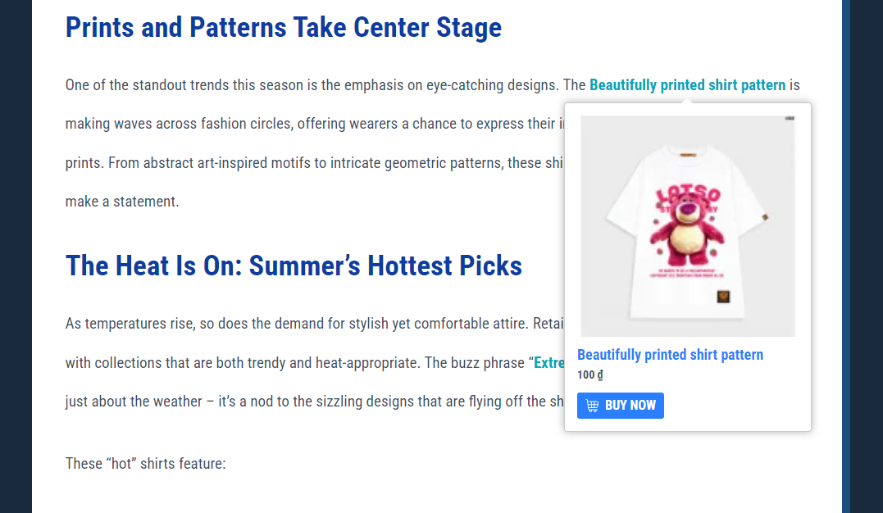Click the 'The Heat Is On' heading

coord(294,266)
